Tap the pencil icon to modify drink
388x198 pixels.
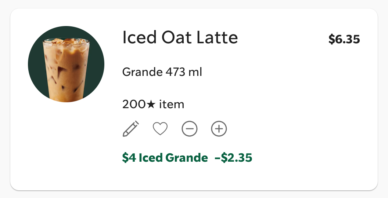click(x=131, y=129)
